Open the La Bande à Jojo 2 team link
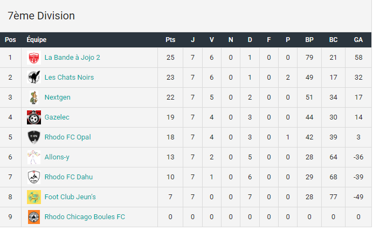This screenshot has height=231, width=373. (72, 58)
